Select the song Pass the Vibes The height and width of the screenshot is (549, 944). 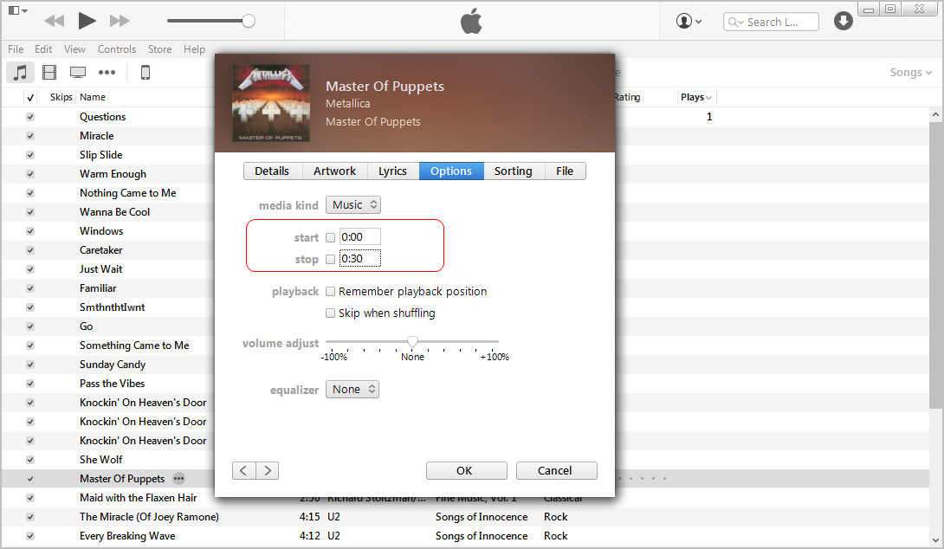click(112, 384)
